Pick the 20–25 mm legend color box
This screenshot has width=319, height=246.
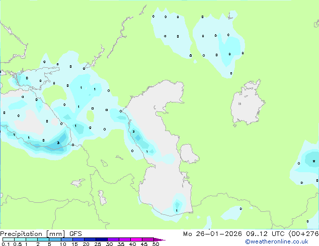click(x=90, y=239)
